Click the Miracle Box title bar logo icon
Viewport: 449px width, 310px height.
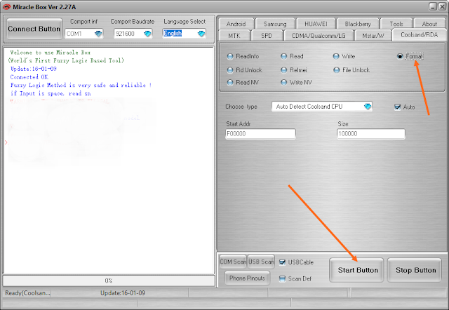6,7
